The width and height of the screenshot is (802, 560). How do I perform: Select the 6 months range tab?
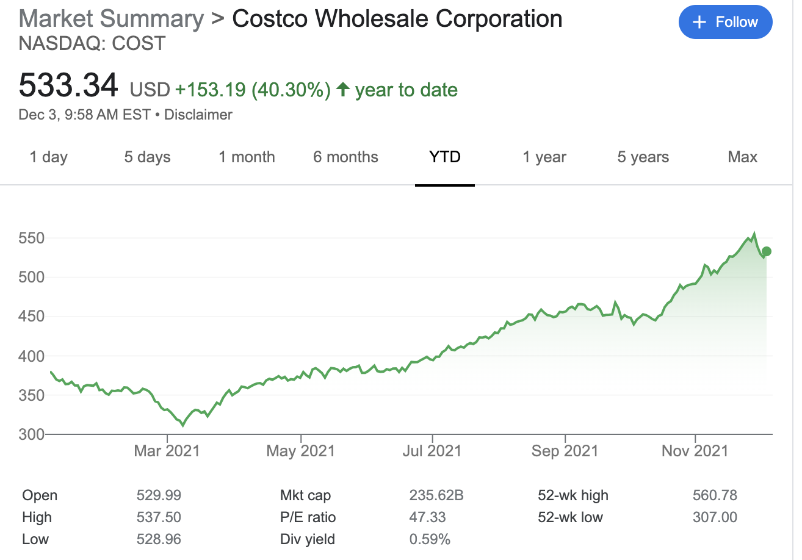click(345, 157)
